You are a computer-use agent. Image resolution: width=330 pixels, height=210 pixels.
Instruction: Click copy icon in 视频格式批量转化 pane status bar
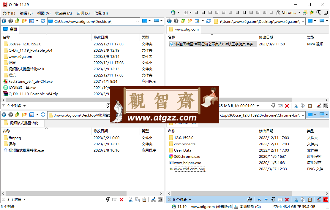[x=138, y=200]
